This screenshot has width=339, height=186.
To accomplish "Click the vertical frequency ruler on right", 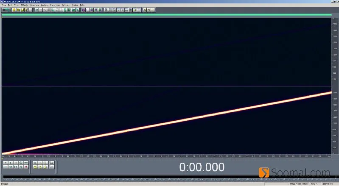I will tap(335, 86).
